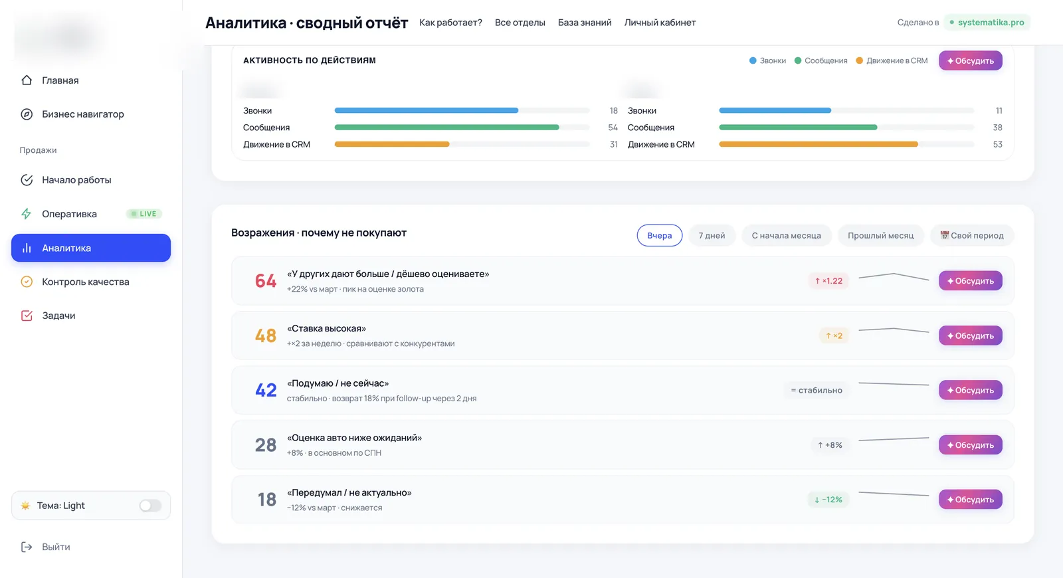This screenshot has width=1063, height=578.
Task: Open the Свой период date picker
Action: (x=972, y=235)
